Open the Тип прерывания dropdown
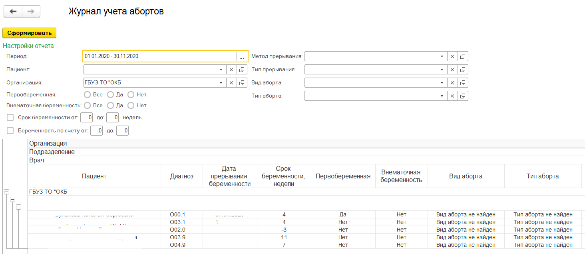The height and width of the screenshot is (254, 585). (x=442, y=70)
